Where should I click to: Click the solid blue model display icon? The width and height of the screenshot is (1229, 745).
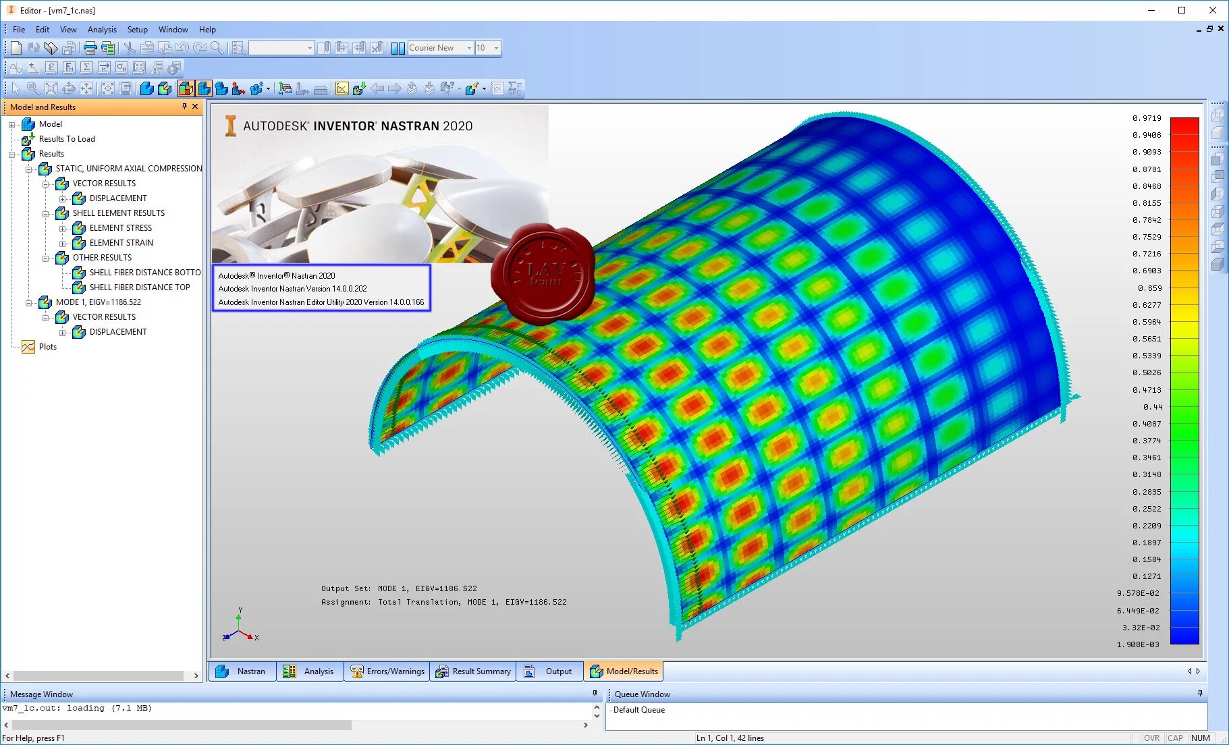(x=146, y=88)
